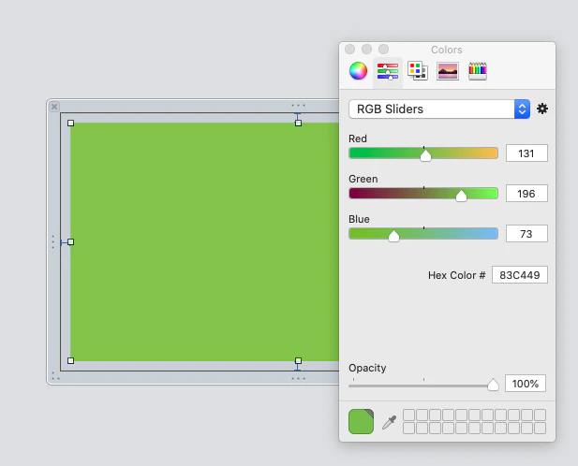
Task: Open the RGB Sliders dropdown menu
Action: click(x=439, y=109)
